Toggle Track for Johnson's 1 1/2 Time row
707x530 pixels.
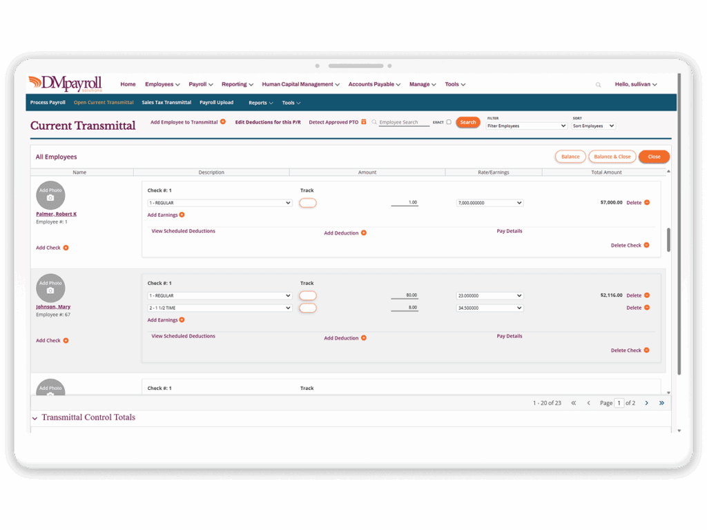[x=307, y=308]
